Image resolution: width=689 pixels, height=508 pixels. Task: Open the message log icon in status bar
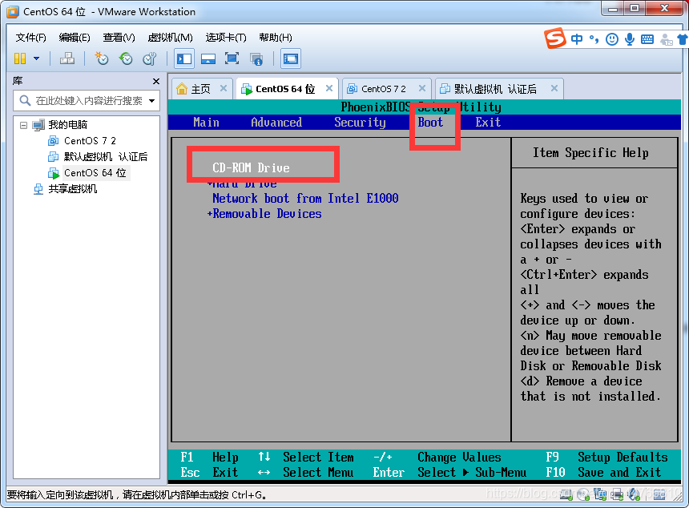659,494
